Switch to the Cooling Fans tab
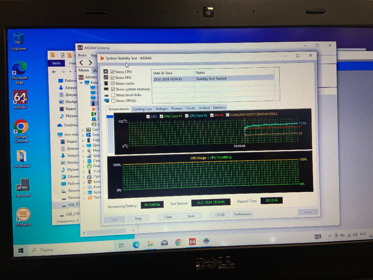The height and width of the screenshot is (280, 373). click(142, 109)
